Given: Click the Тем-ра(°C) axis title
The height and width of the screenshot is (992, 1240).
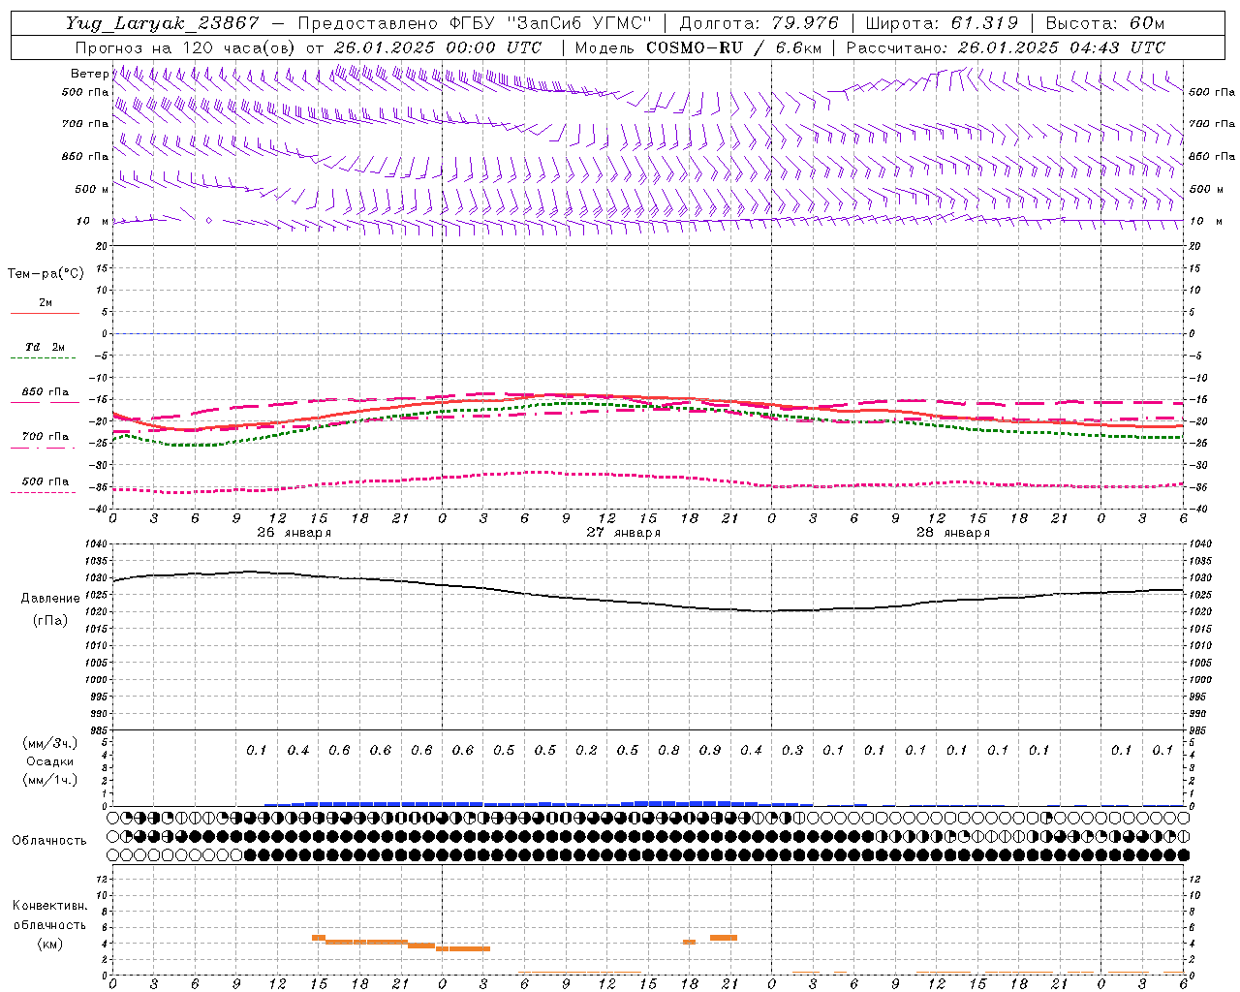Looking at the screenshot, I should (x=46, y=273).
